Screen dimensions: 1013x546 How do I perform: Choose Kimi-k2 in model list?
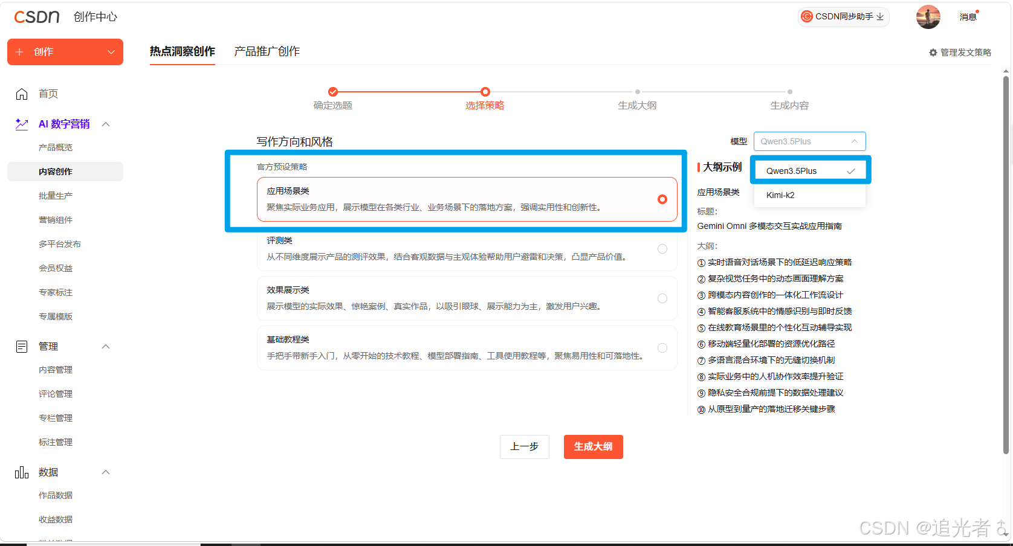click(x=810, y=195)
